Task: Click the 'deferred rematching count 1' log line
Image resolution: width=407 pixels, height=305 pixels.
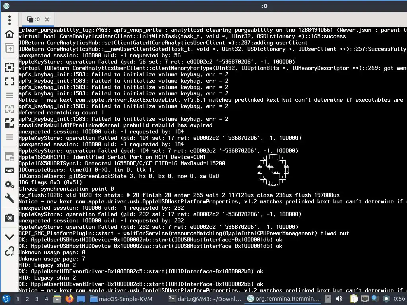Action: 61,112
